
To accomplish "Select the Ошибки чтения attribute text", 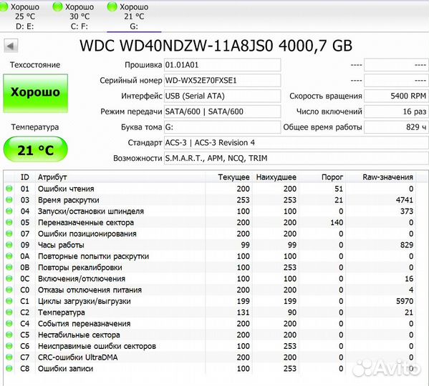I will [x=66, y=189].
